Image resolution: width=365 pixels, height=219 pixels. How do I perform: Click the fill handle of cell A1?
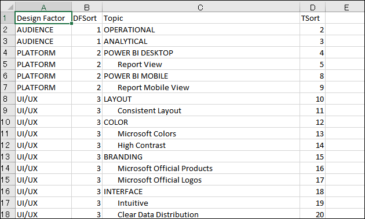click(71, 23)
